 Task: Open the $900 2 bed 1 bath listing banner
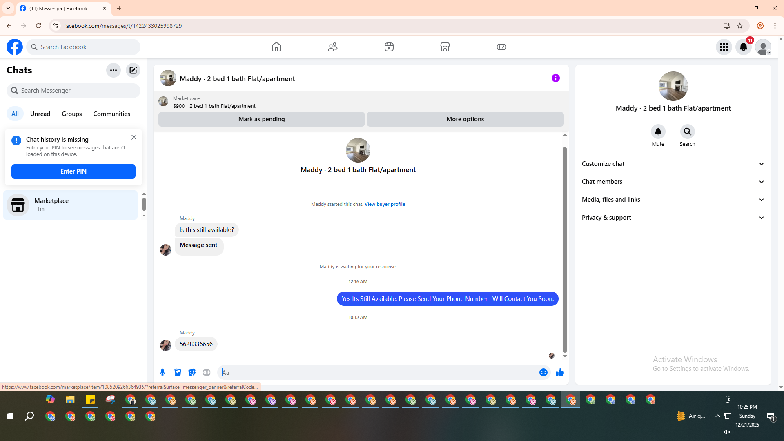click(361, 102)
